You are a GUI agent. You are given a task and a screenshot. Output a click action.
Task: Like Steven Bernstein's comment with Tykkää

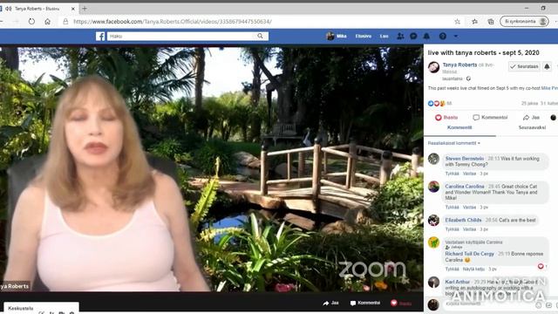pyautogui.click(x=452, y=174)
